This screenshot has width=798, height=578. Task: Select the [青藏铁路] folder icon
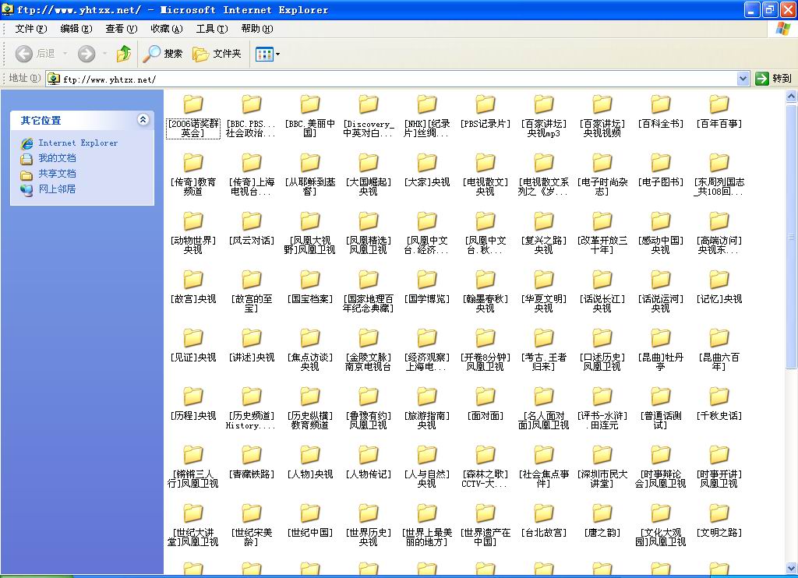coord(251,456)
